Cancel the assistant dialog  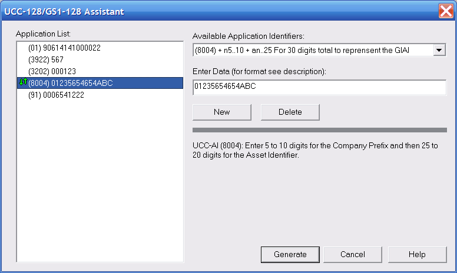(353, 255)
